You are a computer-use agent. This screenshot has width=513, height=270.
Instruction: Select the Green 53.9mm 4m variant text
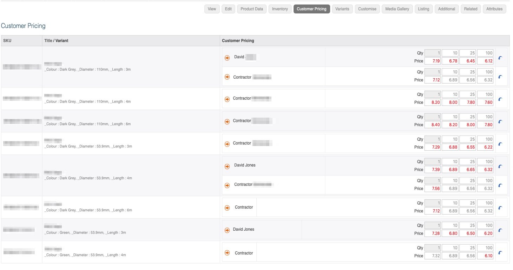85,255
